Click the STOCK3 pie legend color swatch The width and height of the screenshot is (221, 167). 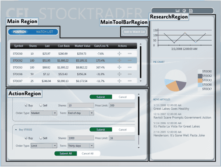tap(200, 80)
